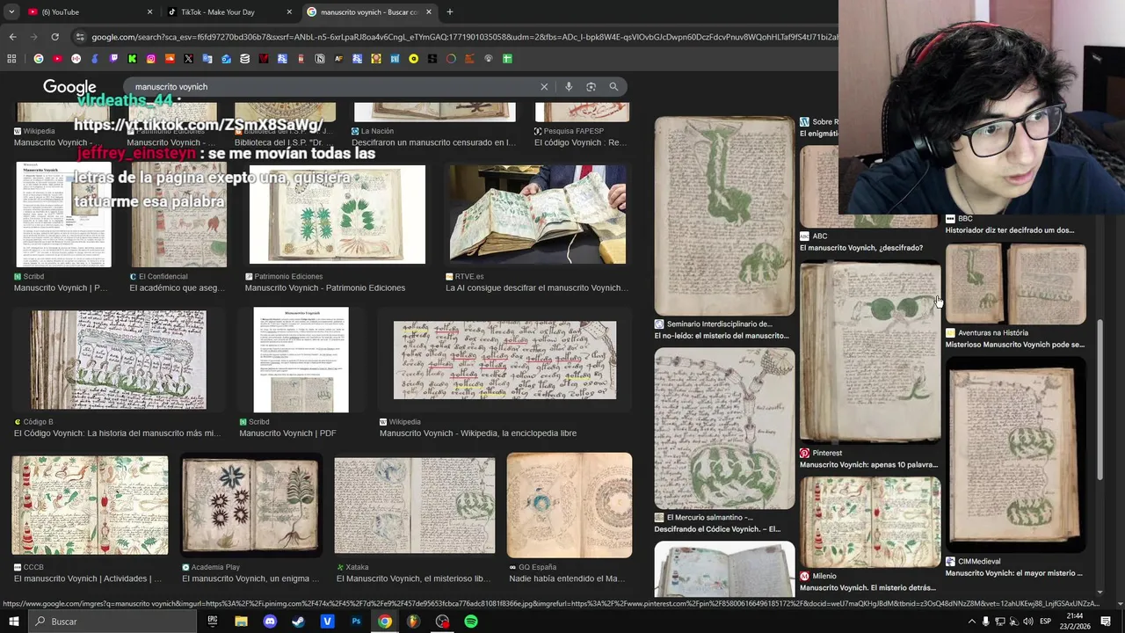Click 'Manuscrito Voynich - Patrimonio Ediciones' caption
This screenshot has width=1125, height=633.
click(x=325, y=288)
